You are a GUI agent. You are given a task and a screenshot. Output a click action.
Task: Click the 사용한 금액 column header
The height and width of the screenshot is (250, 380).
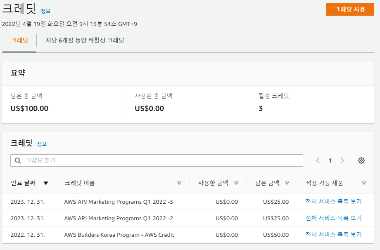tap(213, 183)
